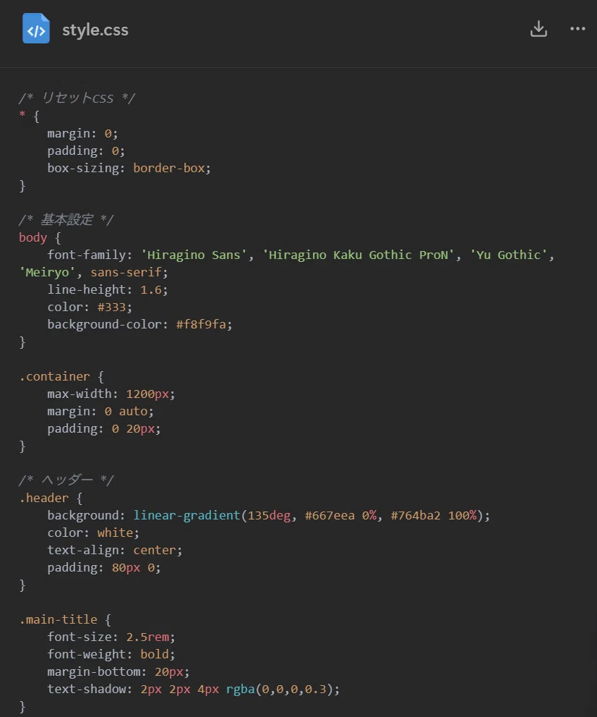Screen dimensions: 597x717
Task: Click the font-weight 'bold' value
Action: 155,654
